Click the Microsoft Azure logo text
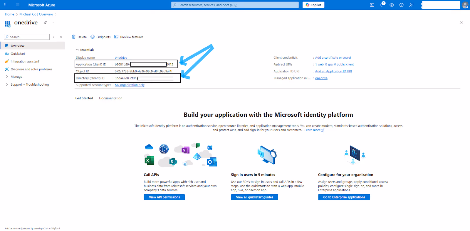This screenshot has width=470, height=231. (42, 5)
